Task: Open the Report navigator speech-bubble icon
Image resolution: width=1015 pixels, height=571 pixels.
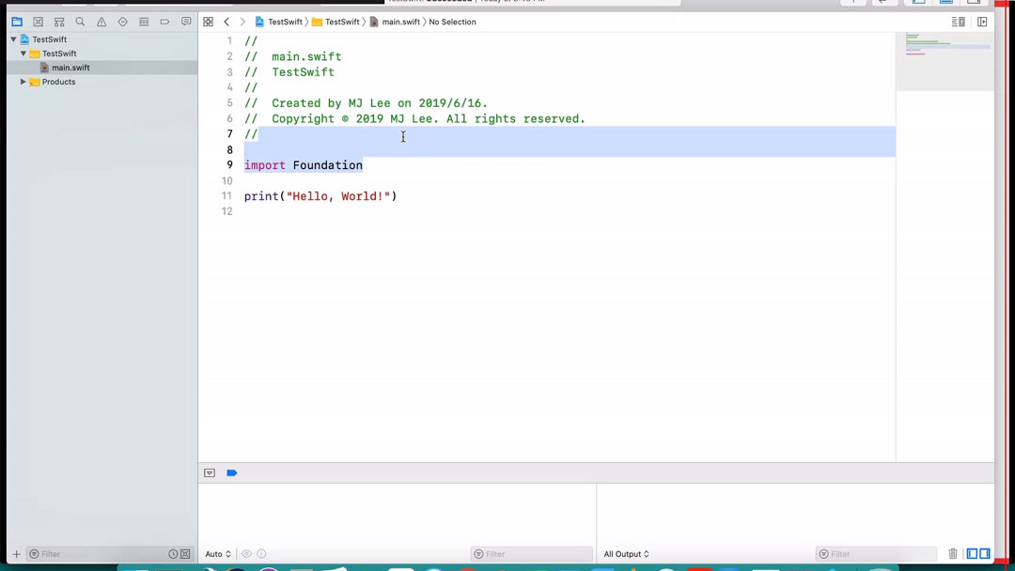Action: pos(186,21)
